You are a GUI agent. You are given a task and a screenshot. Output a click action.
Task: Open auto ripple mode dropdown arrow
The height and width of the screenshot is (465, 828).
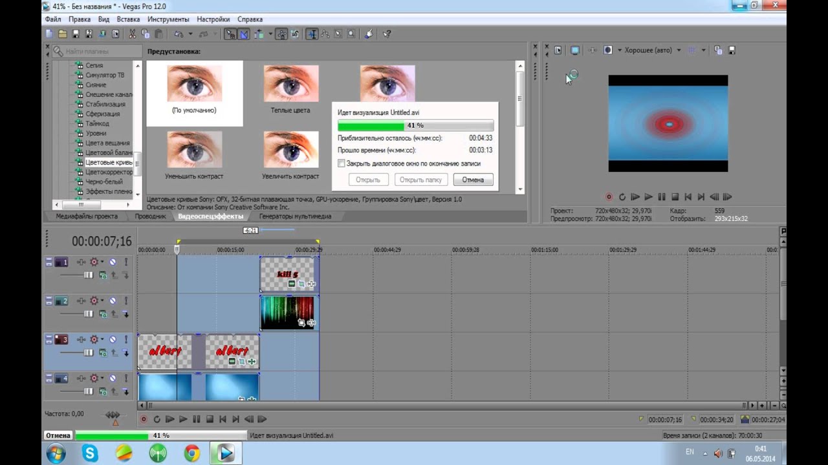click(x=270, y=34)
